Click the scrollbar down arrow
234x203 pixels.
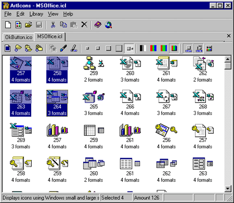tap(228, 188)
